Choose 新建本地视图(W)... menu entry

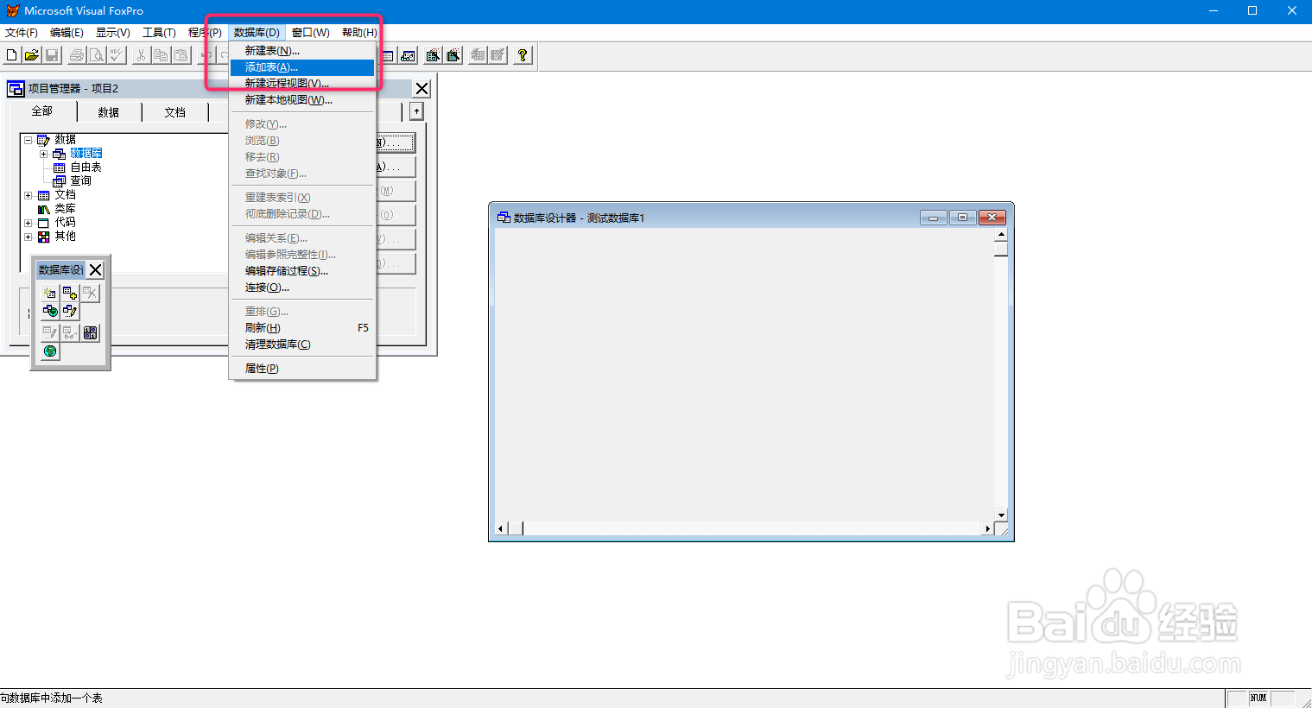click(302, 100)
